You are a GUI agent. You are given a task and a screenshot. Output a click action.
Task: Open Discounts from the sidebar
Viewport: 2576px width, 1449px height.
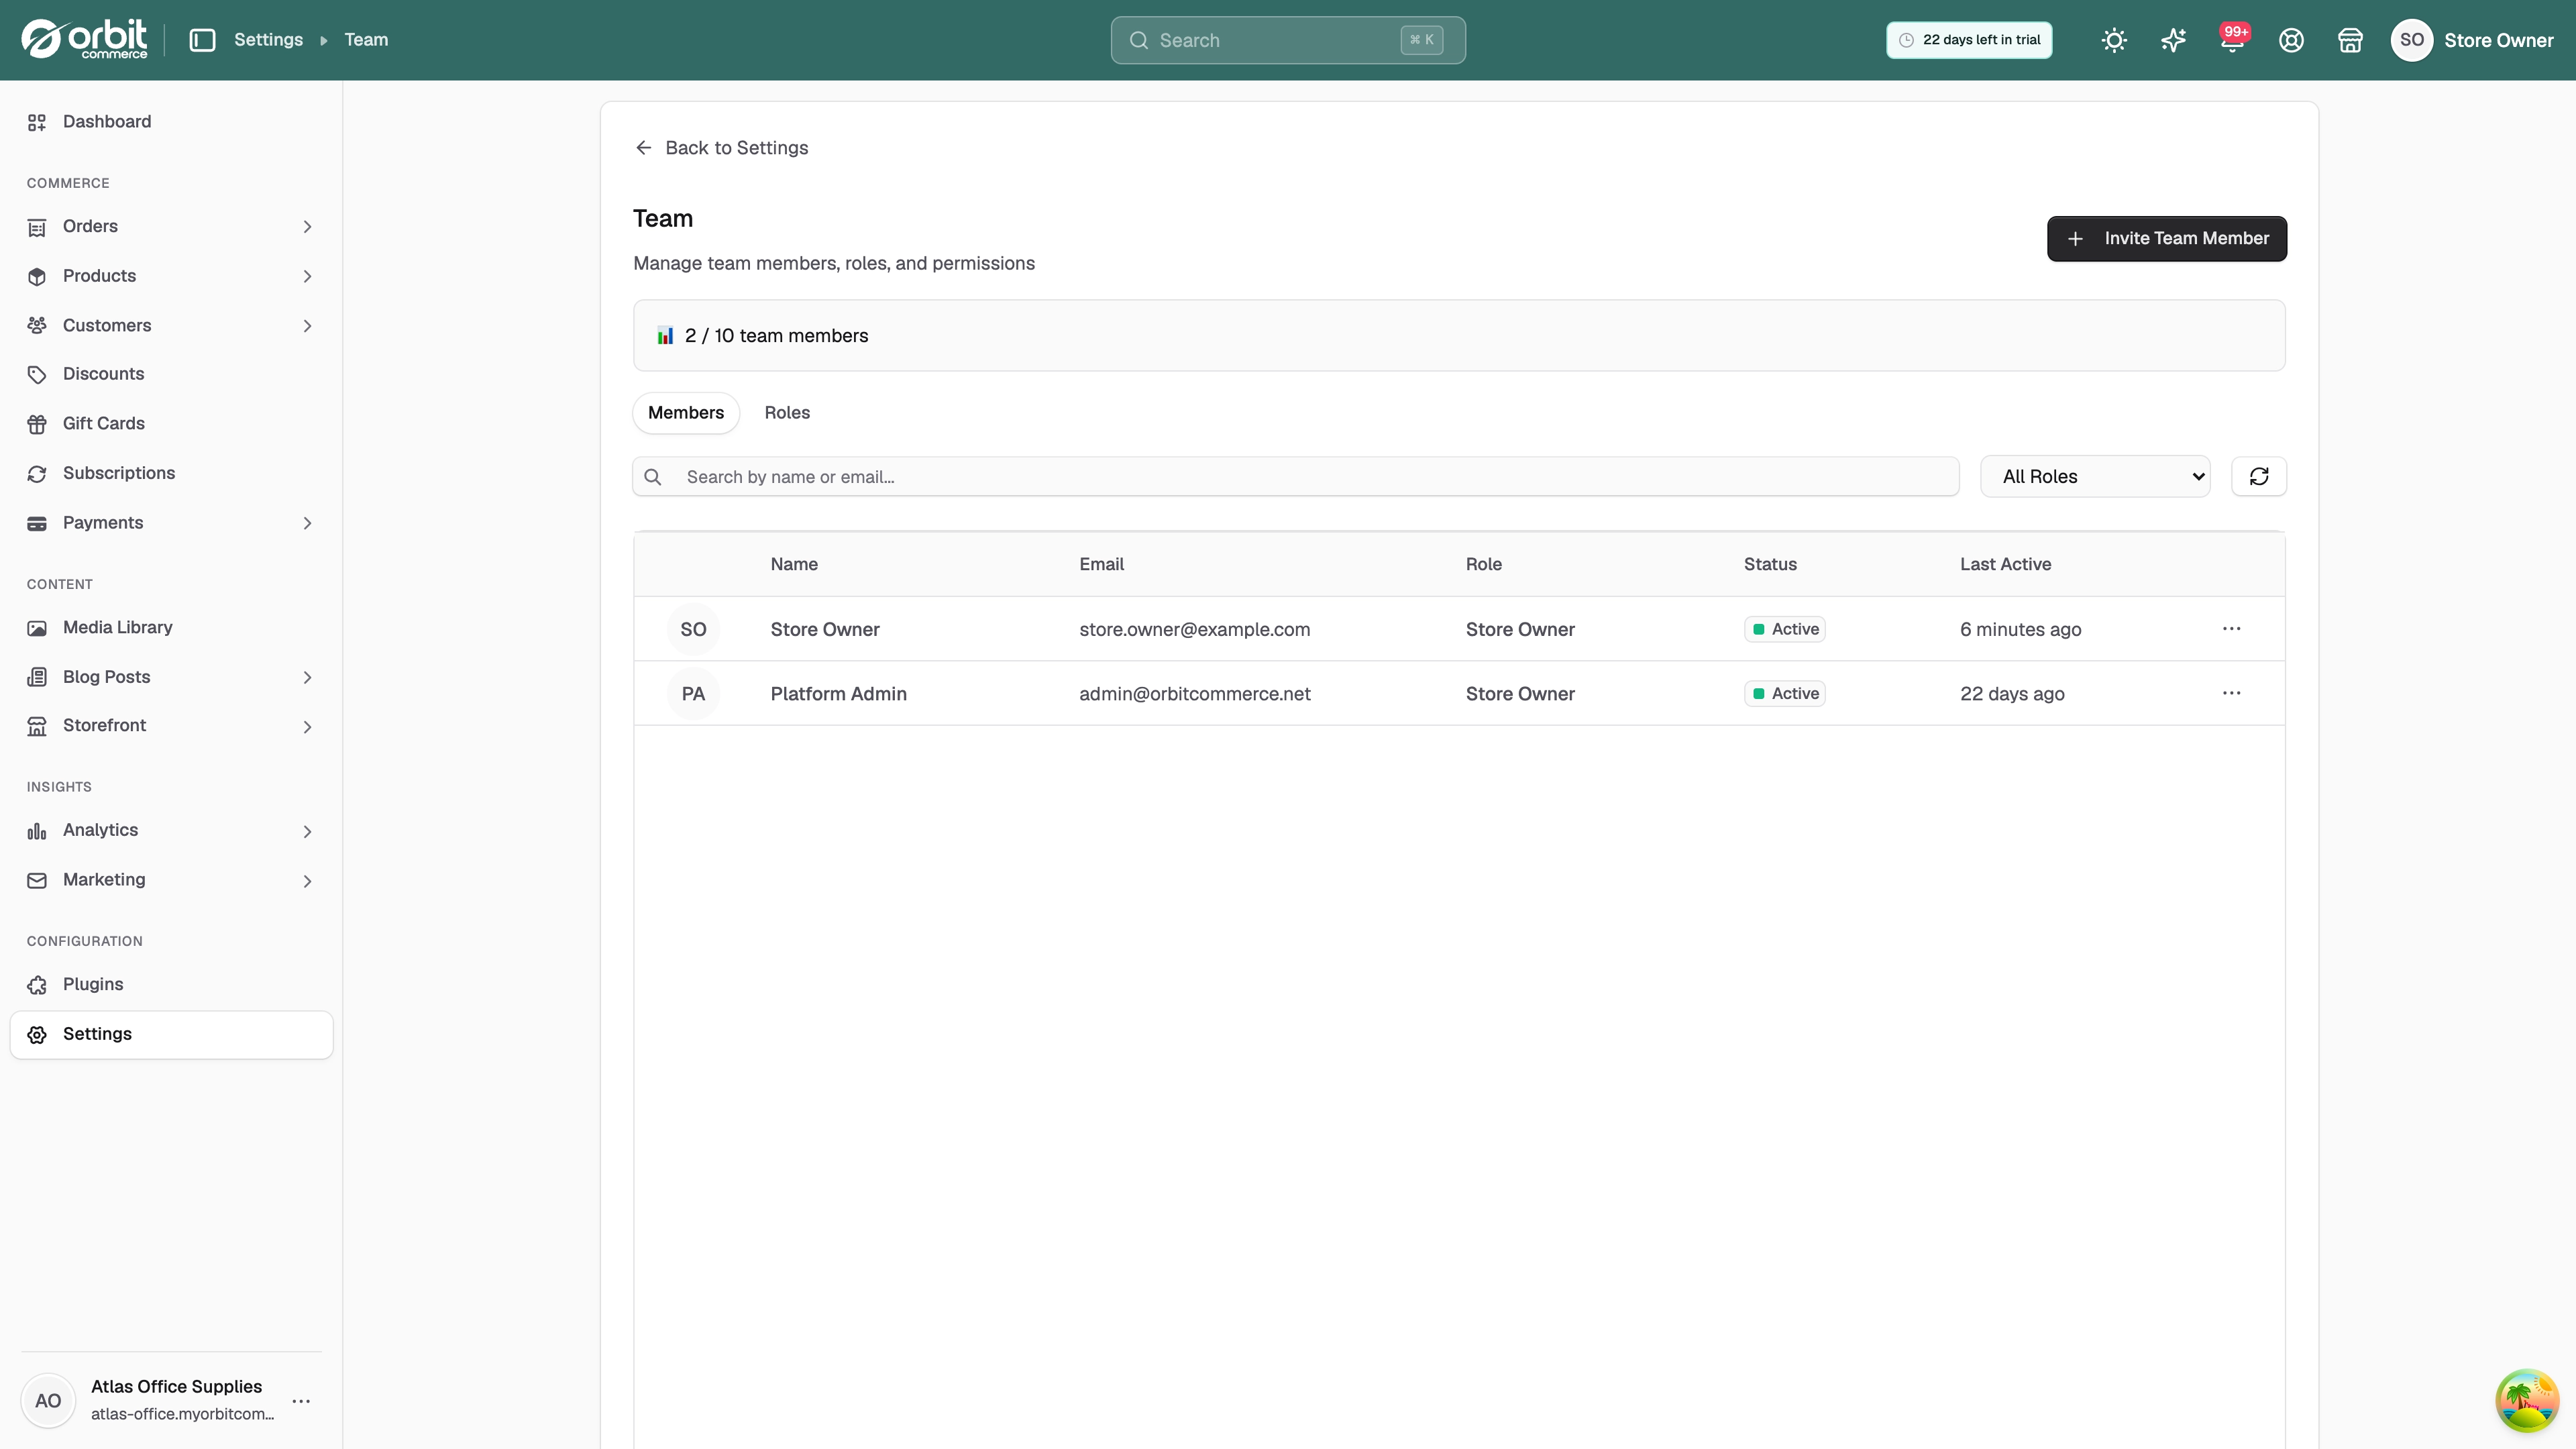[171, 374]
